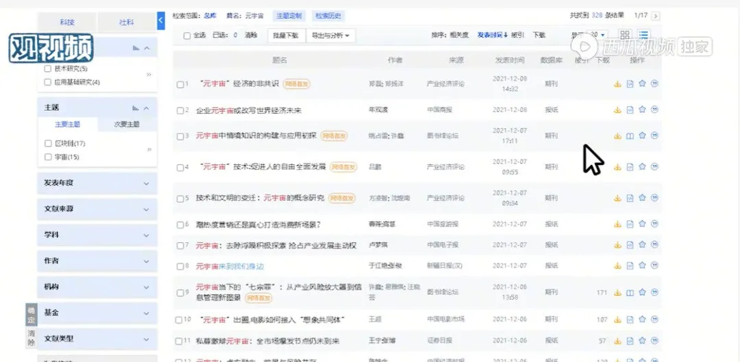This screenshot has width=740, height=362.
Task: Switch to the 社科 tab
Action: click(127, 22)
